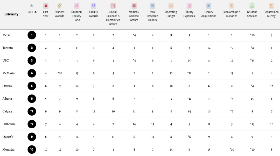
Task: Click the Student/Faculty Ratio icon
Action: point(77,6)
